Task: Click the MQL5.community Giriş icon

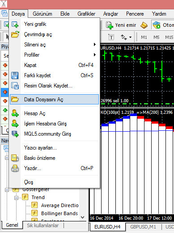Action: pos(15,134)
